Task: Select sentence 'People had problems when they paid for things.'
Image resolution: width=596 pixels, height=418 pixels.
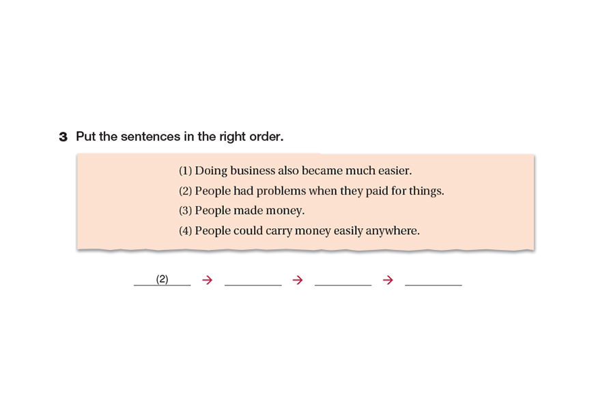Action: (x=319, y=191)
